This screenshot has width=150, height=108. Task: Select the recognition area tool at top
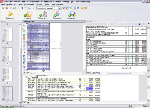[24, 25]
